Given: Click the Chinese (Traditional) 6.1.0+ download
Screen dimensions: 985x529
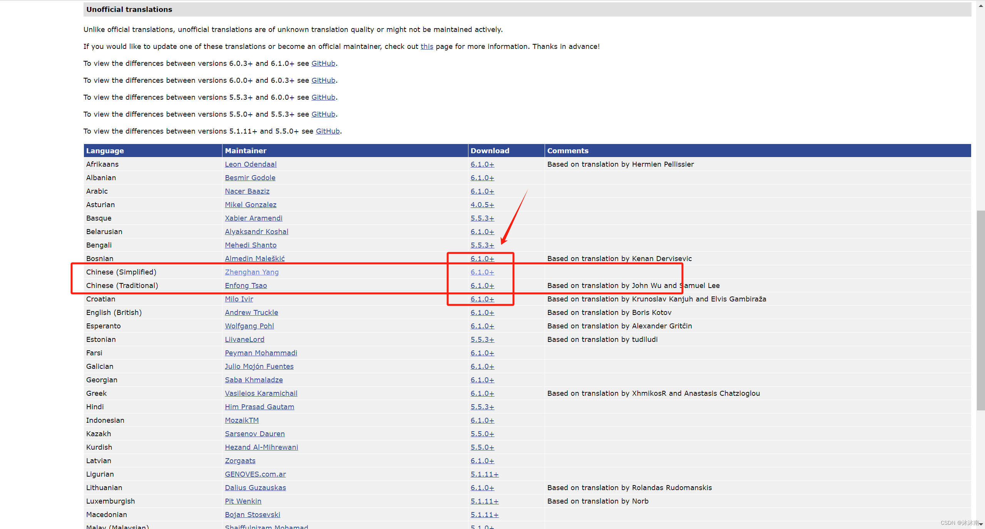Looking at the screenshot, I should [482, 286].
